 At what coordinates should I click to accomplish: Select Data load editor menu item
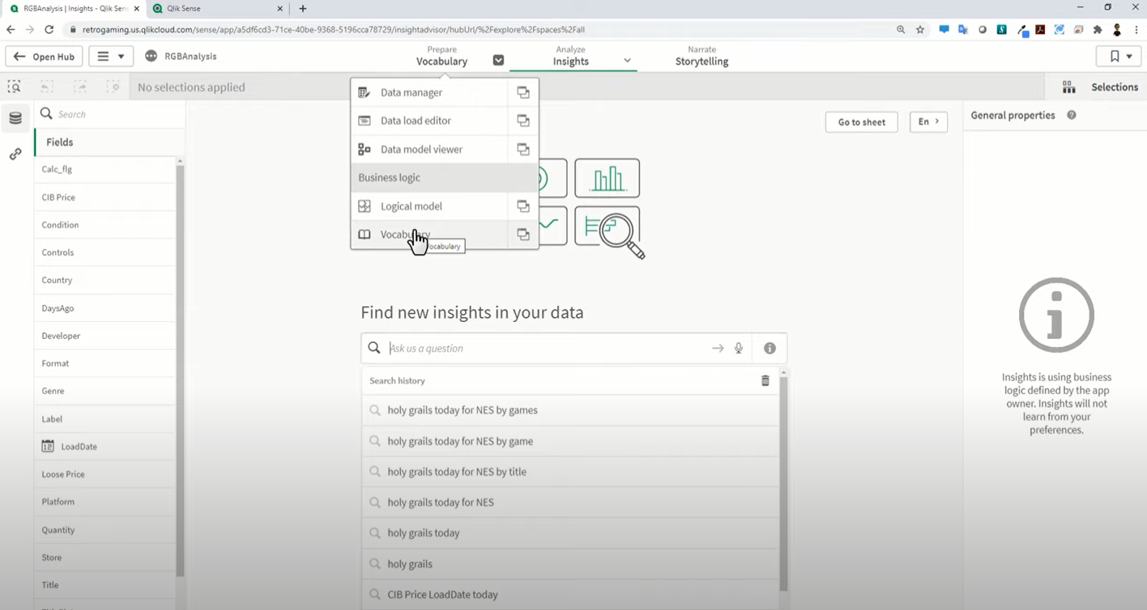[x=429, y=121]
